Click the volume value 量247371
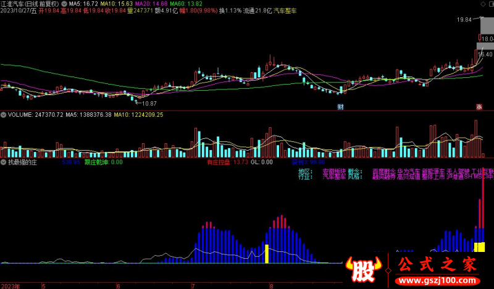 [x=140, y=10]
